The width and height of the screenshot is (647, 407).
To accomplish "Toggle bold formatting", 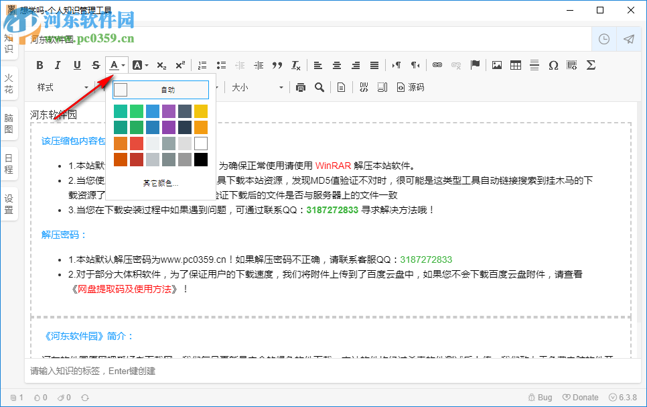I will 40,65.
